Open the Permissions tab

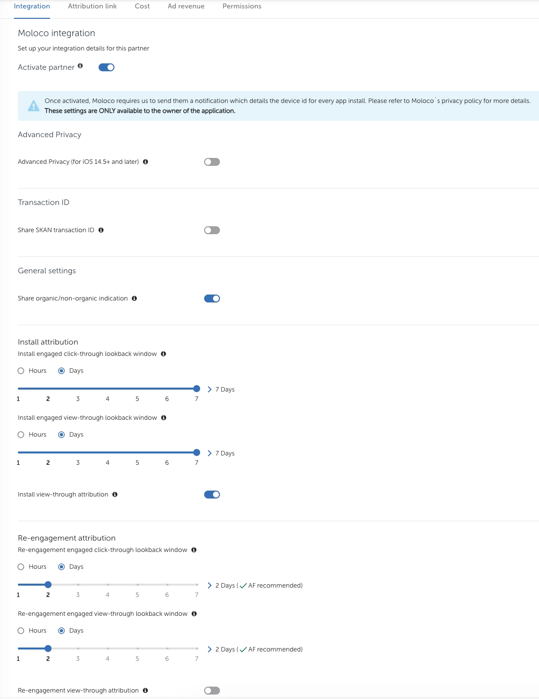pos(242,6)
